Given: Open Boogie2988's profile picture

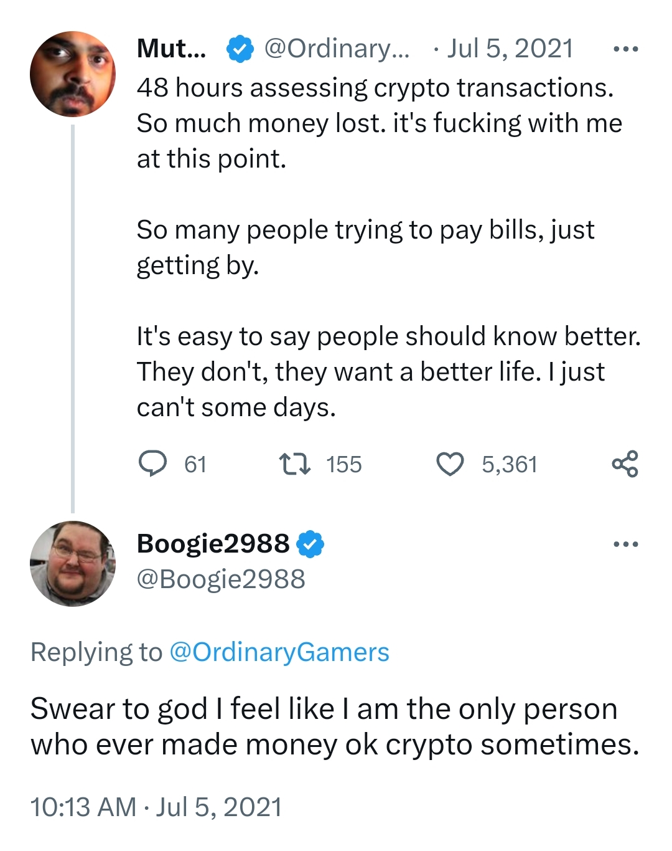Looking at the screenshot, I should [73, 564].
